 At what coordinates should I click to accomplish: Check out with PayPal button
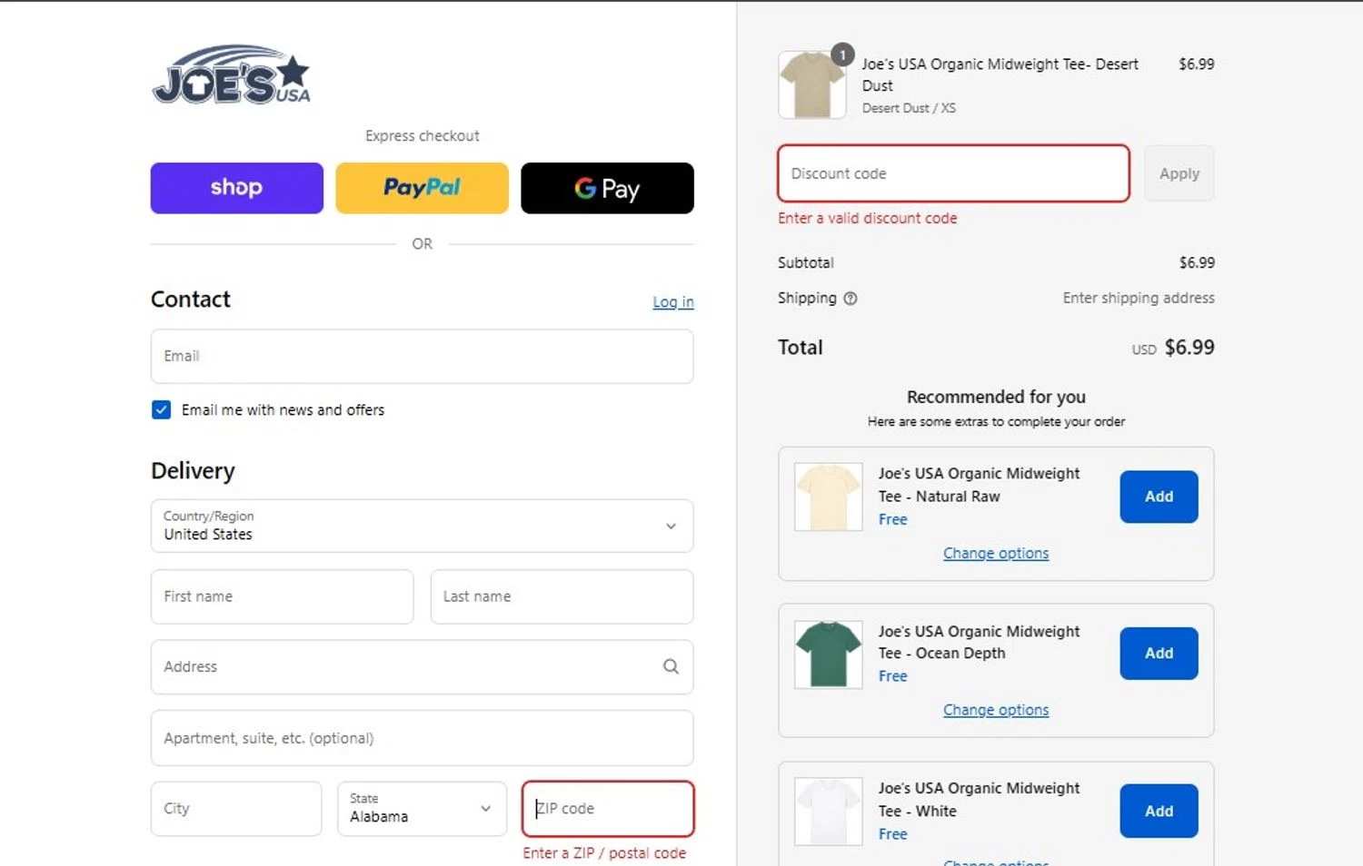(x=422, y=188)
